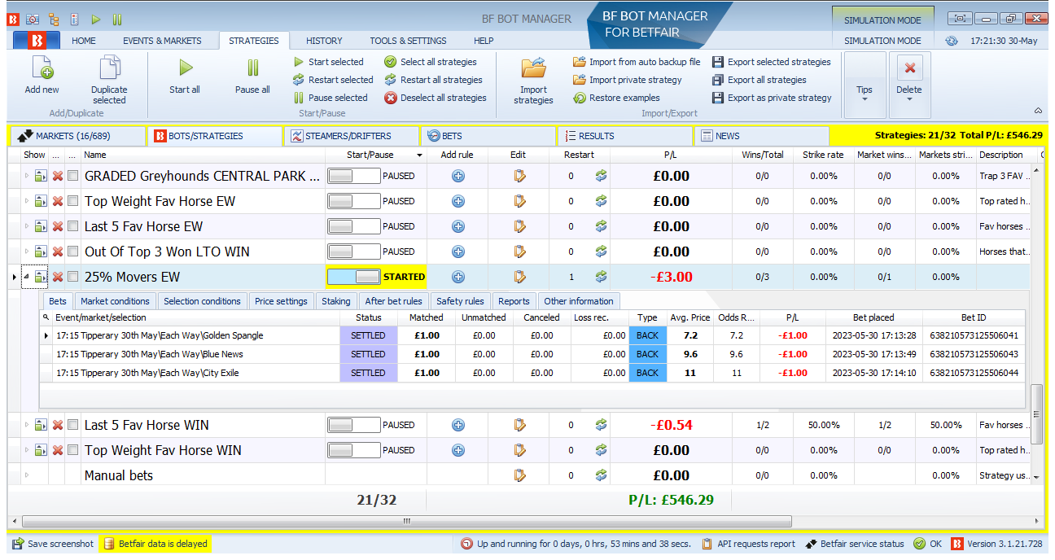Edit the 25% Movers EW strategy
The height and width of the screenshot is (560, 1055).
tap(519, 277)
